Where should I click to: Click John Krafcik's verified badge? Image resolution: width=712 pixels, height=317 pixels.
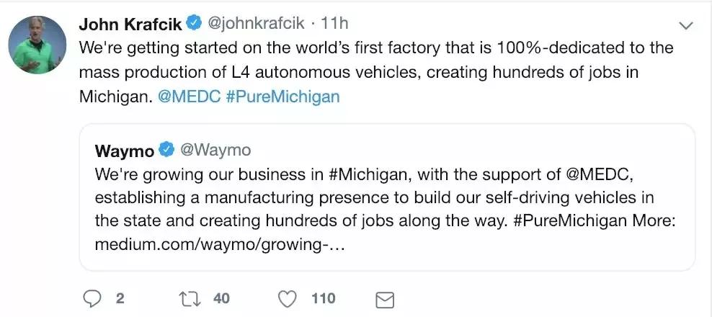coord(194,24)
